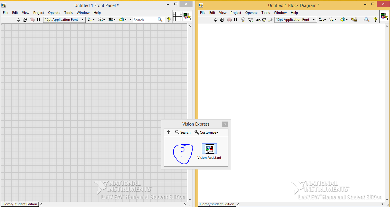Image resolution: width=390 pixels, height=207 pixels.
Task: Open Align Objects menu in Front Panel
Action: point(91,20)
